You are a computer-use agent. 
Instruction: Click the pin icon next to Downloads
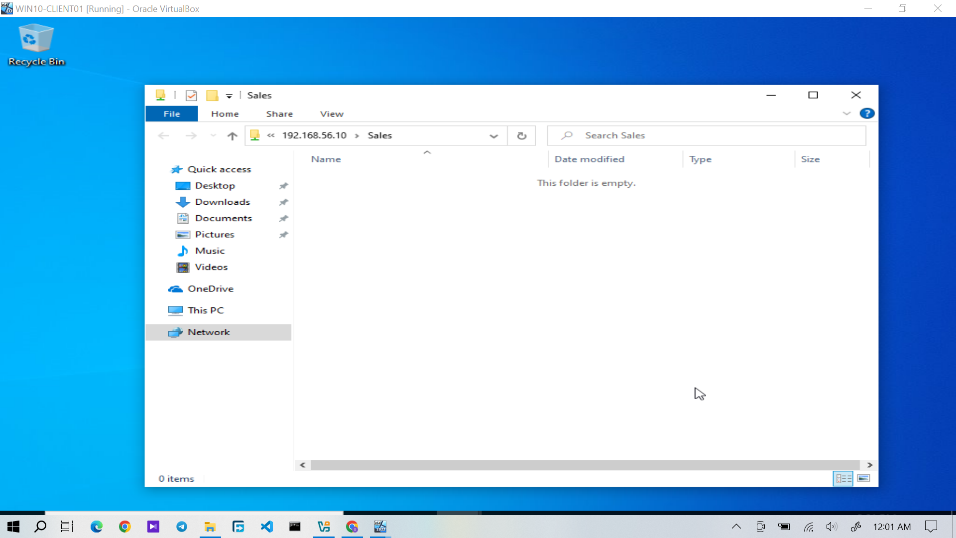click(x=283, y=202)
